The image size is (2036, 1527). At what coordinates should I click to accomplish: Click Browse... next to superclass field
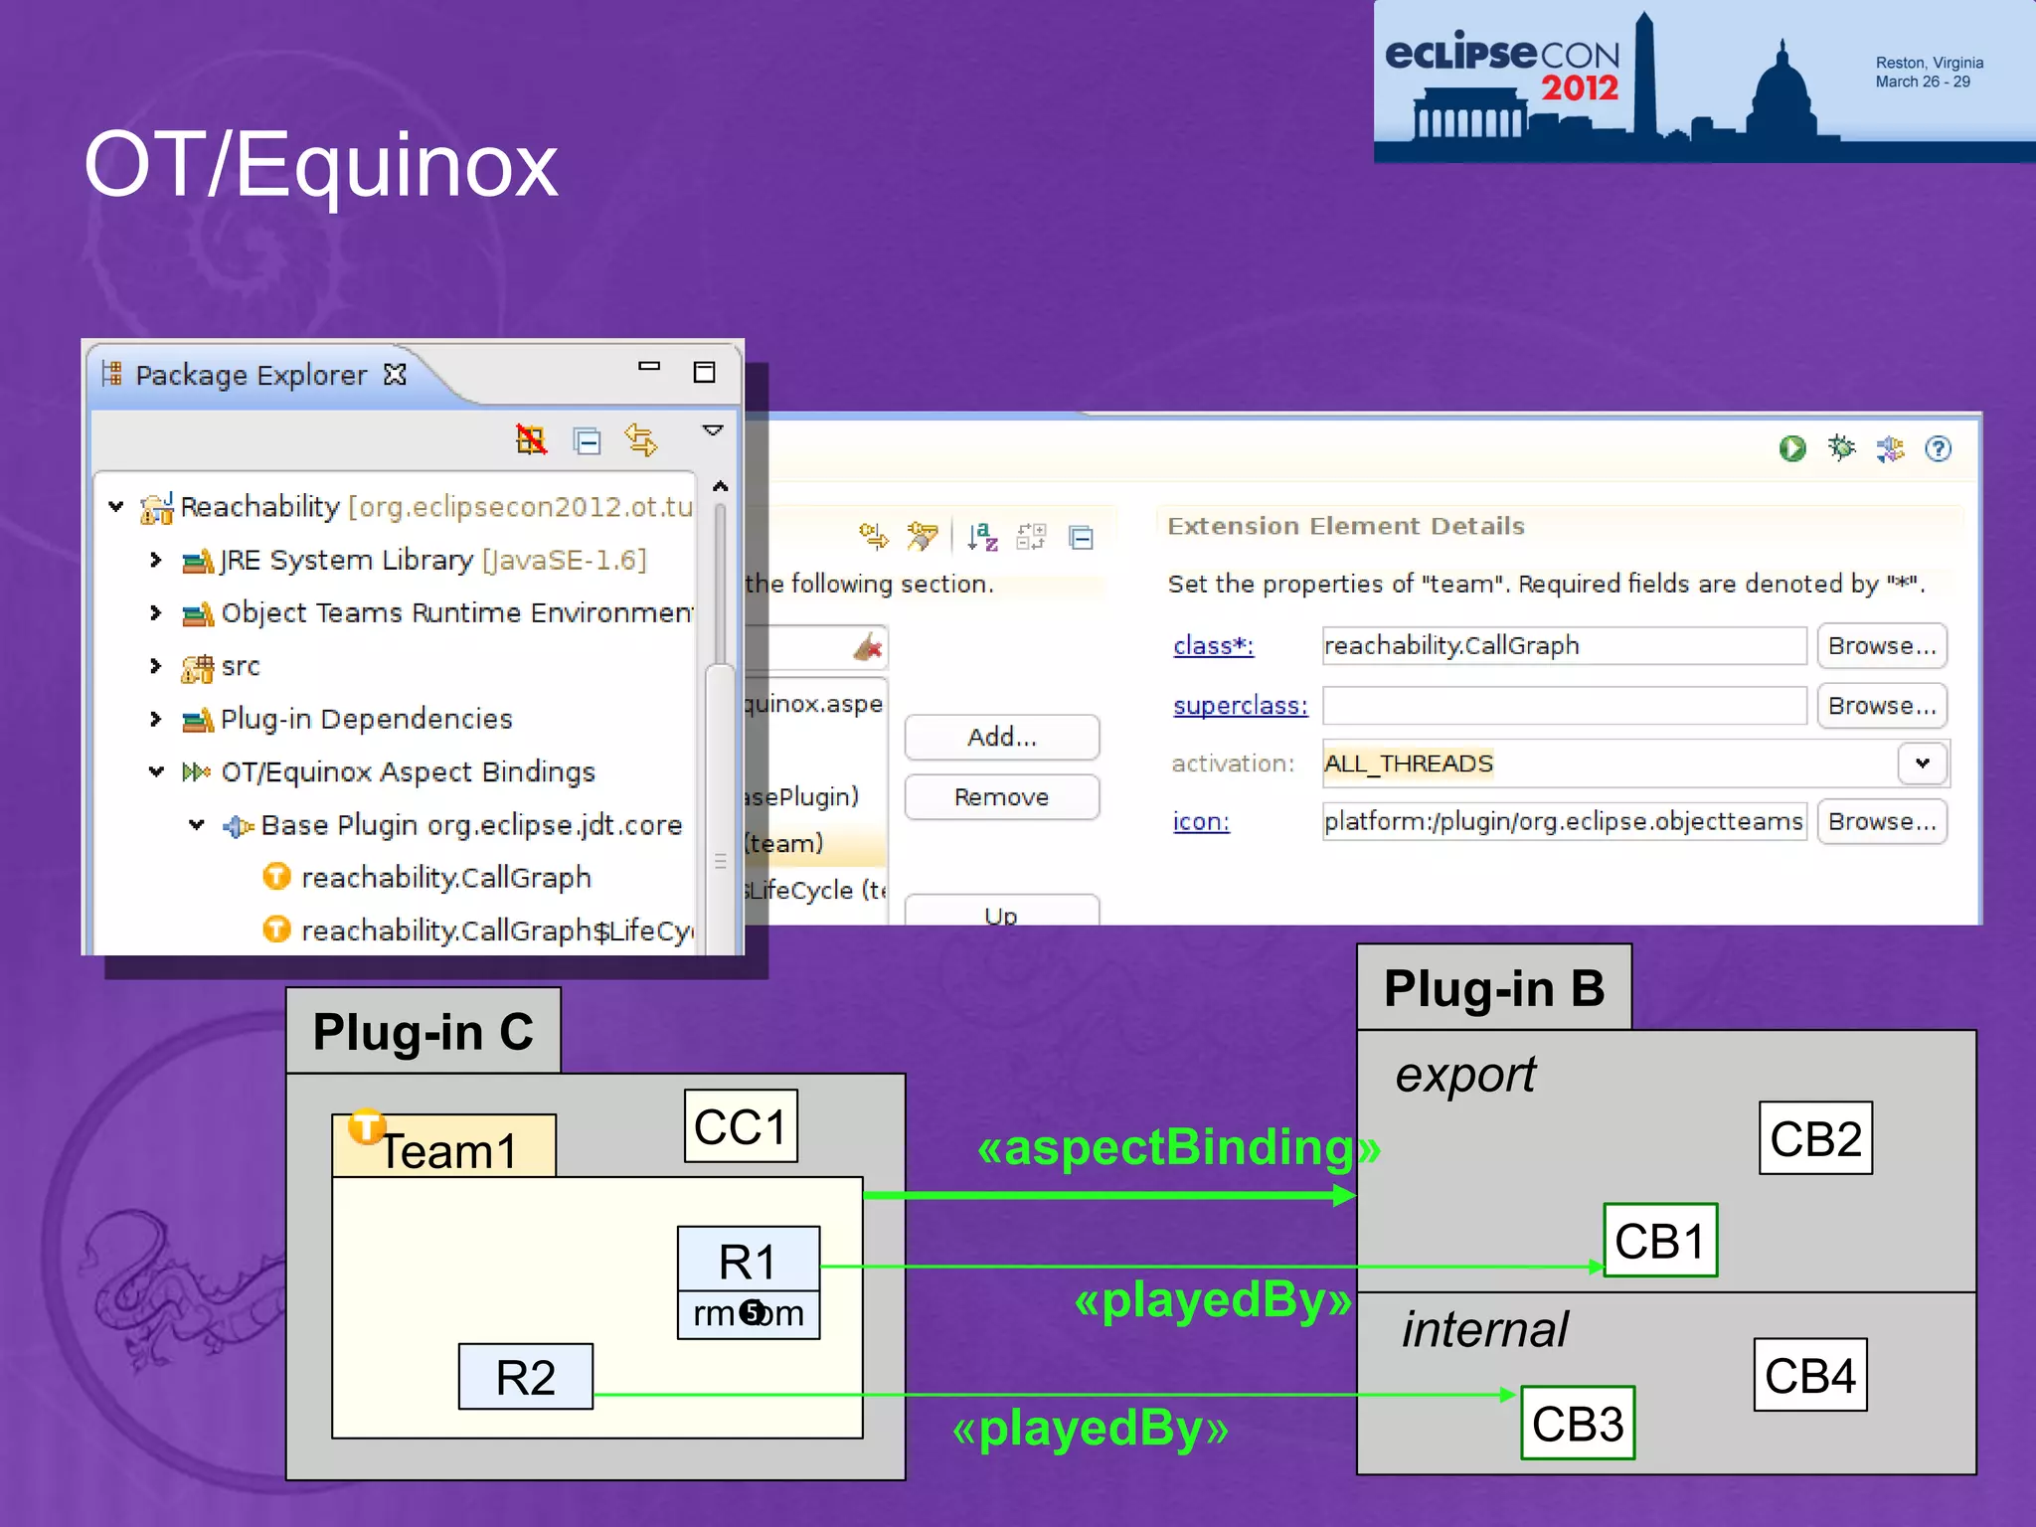pos(1882,705)
